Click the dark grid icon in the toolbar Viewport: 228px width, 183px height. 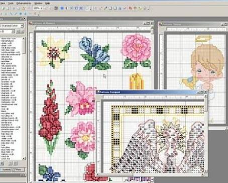coord(56,8)
